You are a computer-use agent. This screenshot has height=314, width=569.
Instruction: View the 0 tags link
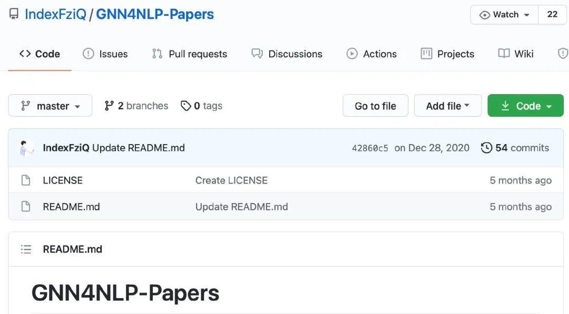[201, 106]
